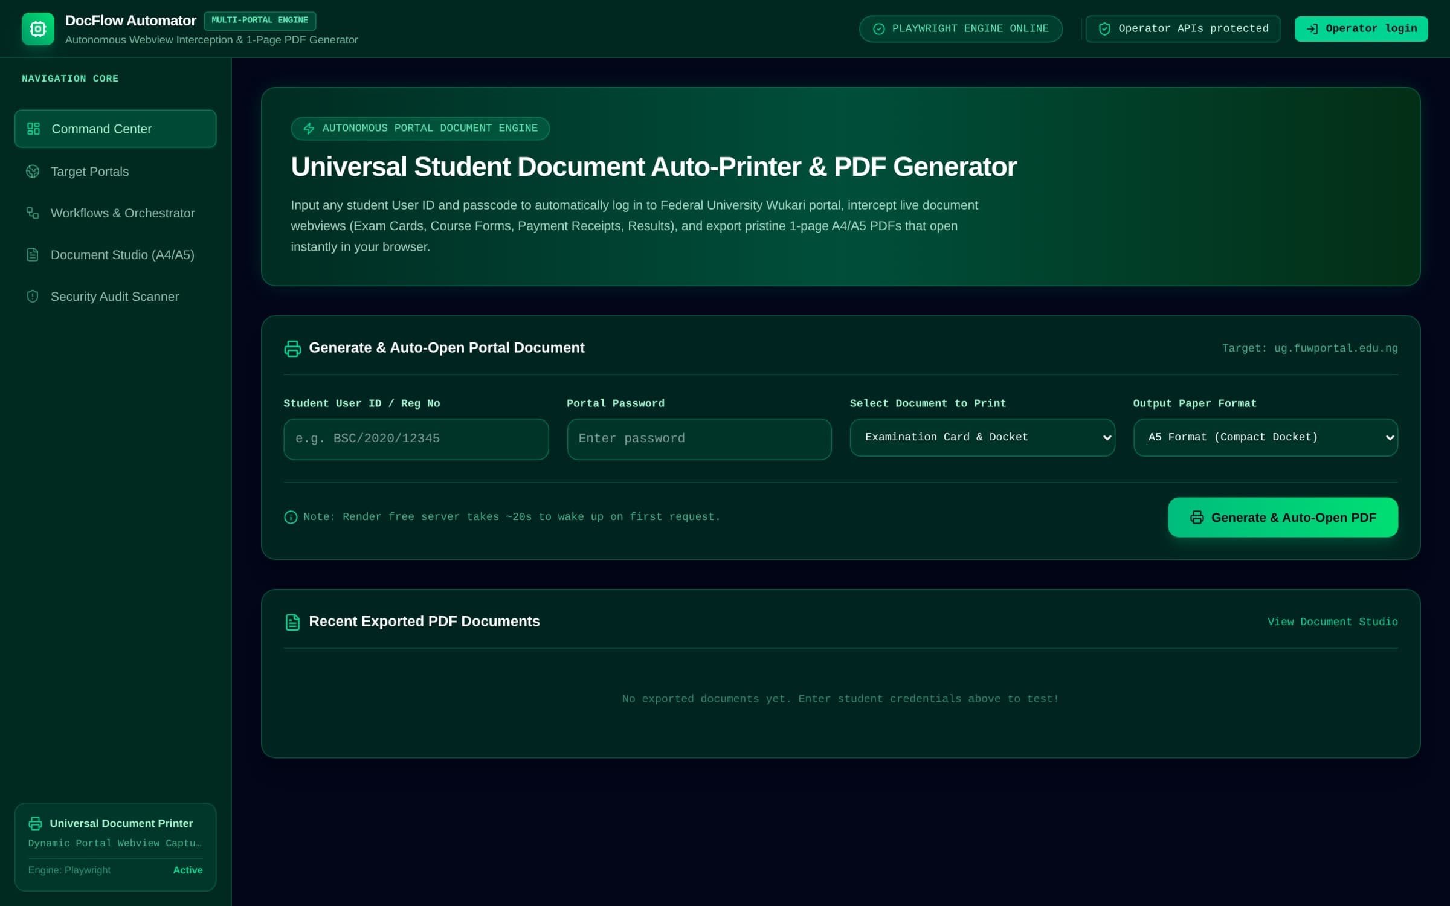Screen dimensions: 1450x906
Task: Click the PLAYWRIGHT ENGINE ONLINE status pill
Action: (961, 29)
